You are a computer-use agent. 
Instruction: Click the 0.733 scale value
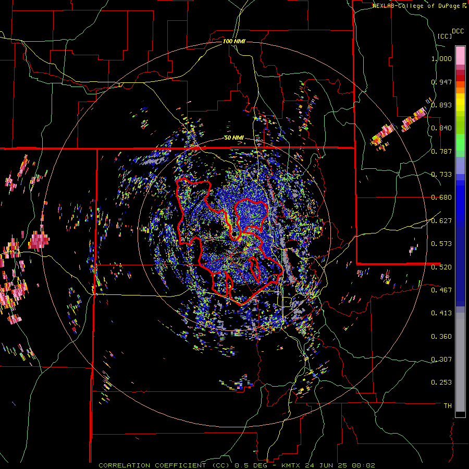(441, 175)
